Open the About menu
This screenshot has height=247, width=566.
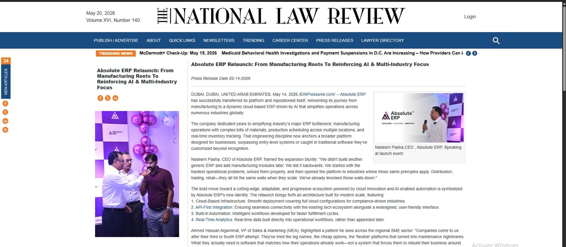[x=154, y=40]
